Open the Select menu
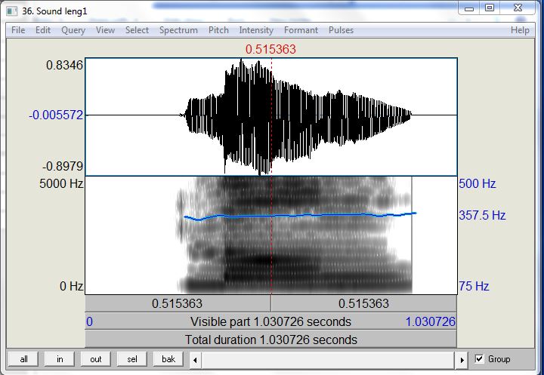The image size is (544, 375). (137, 30)
